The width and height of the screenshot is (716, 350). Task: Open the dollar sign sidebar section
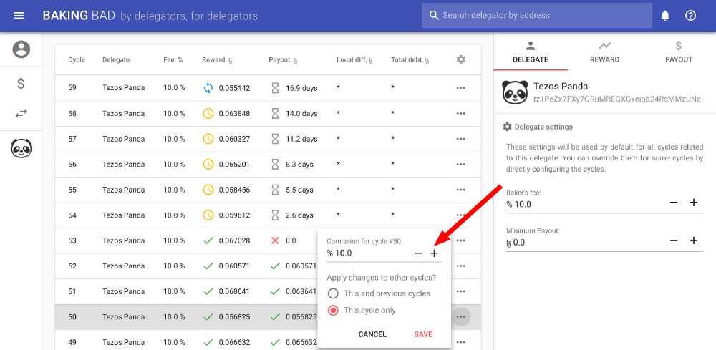point(21,84)
